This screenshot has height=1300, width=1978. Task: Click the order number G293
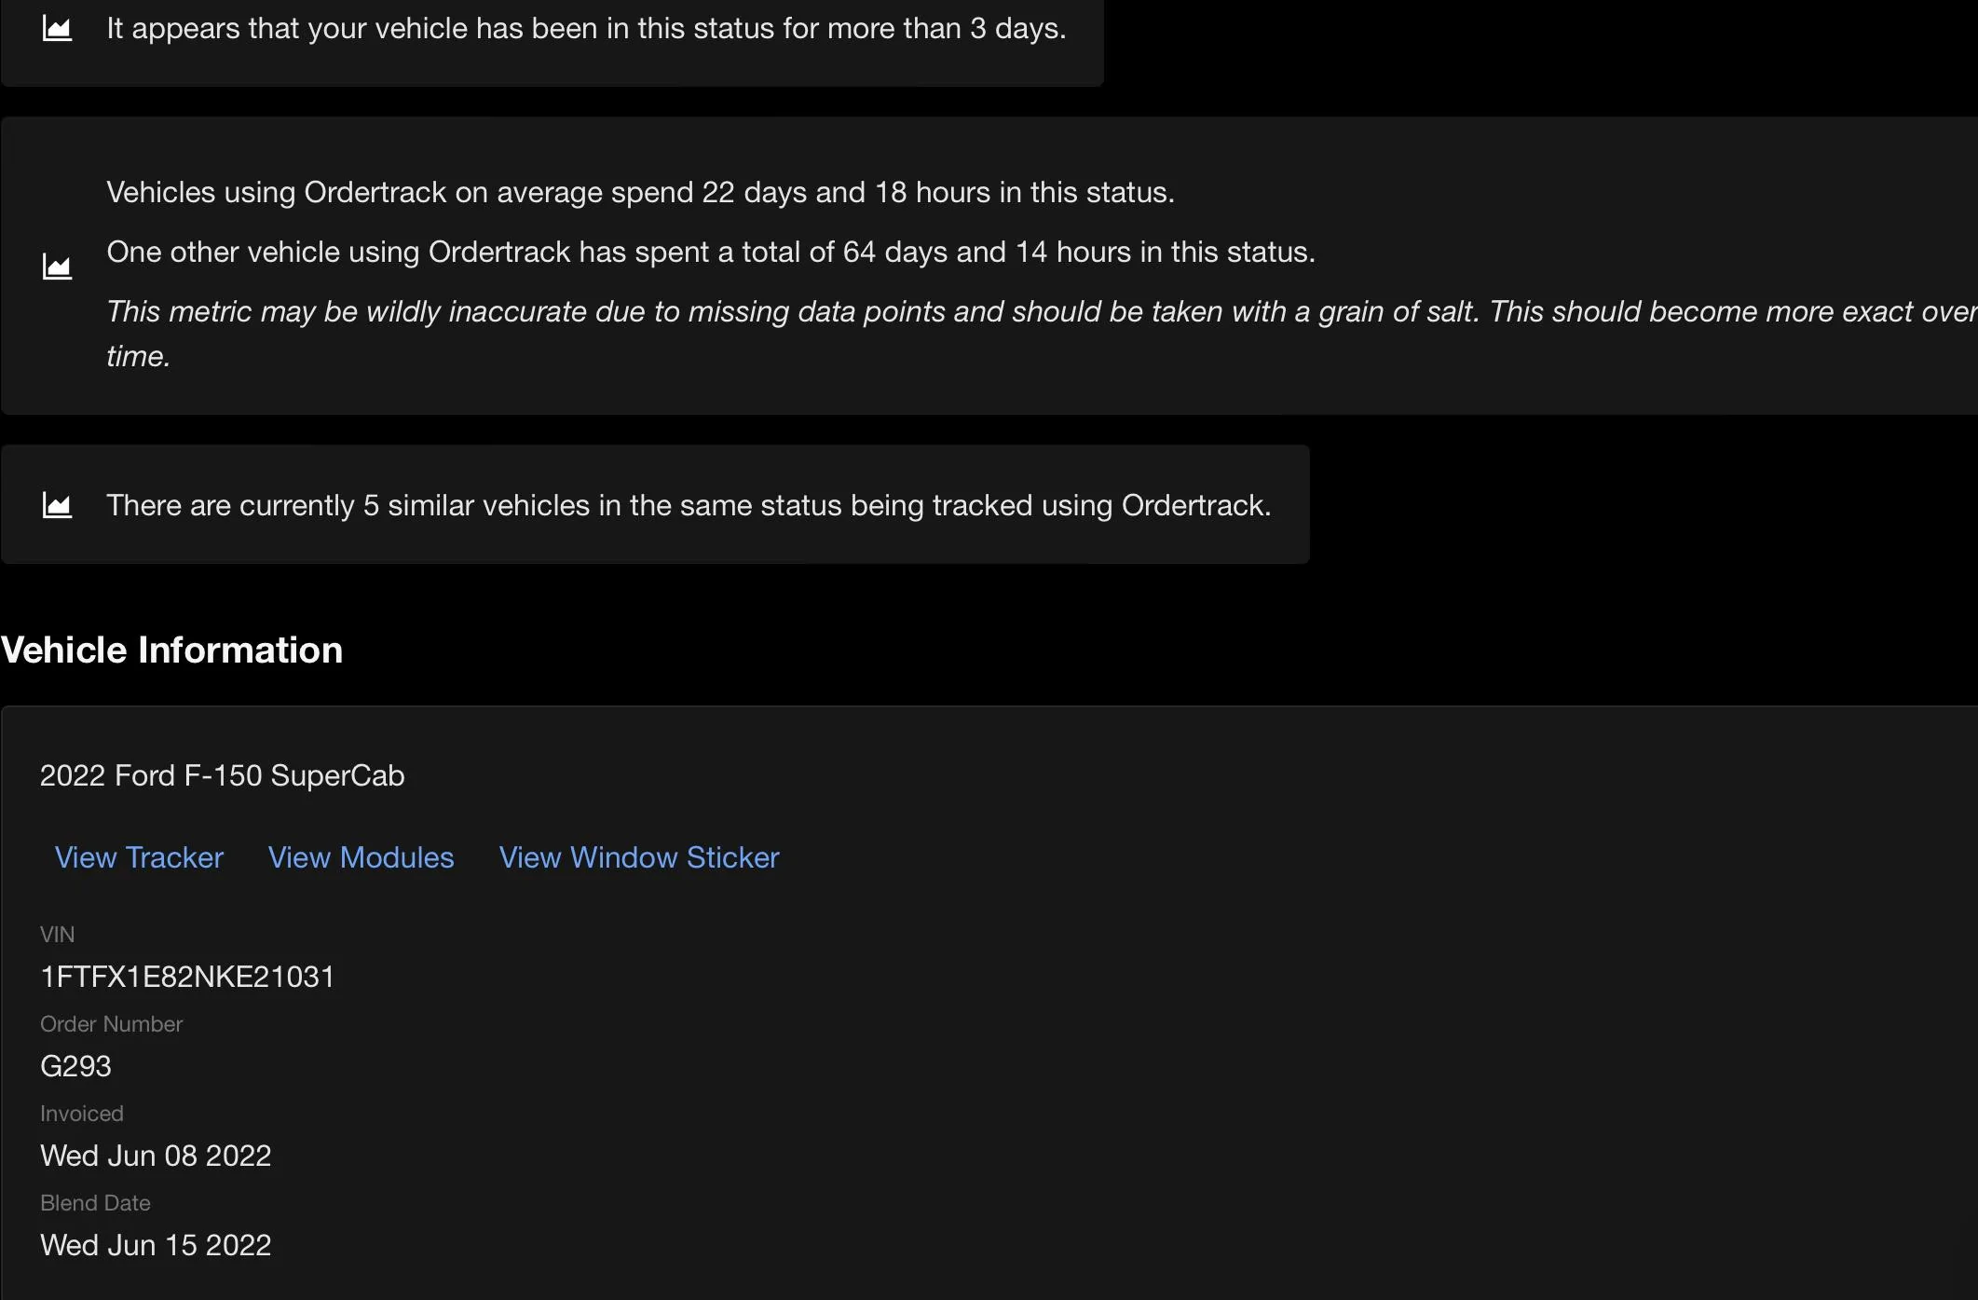75,1066
